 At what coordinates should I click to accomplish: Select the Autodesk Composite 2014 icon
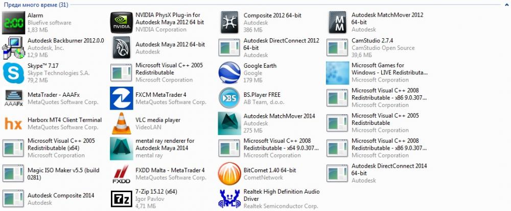coord(13,199)
